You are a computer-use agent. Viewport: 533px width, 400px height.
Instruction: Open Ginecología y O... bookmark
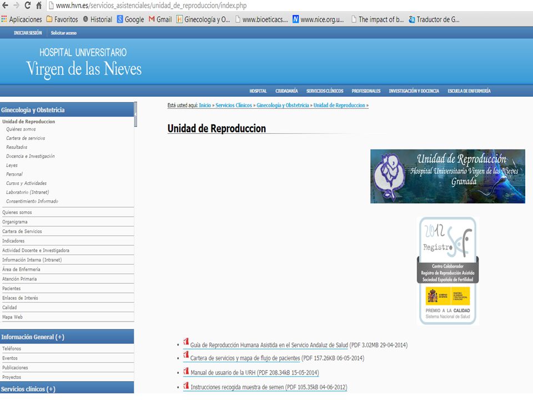[203, 19]
